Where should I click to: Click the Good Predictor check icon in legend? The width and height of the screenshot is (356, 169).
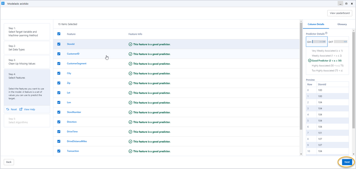click(x=310, y=60)
